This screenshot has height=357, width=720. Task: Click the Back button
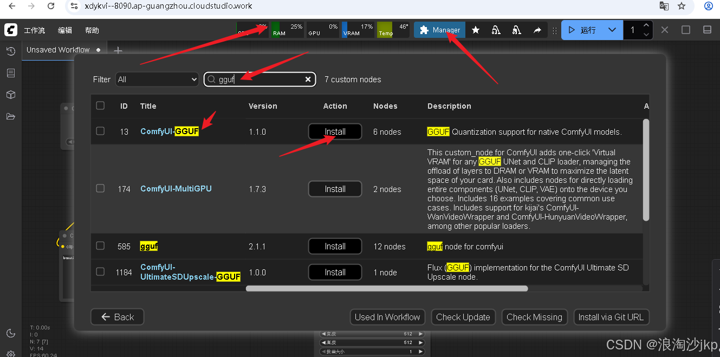(117, 317)
